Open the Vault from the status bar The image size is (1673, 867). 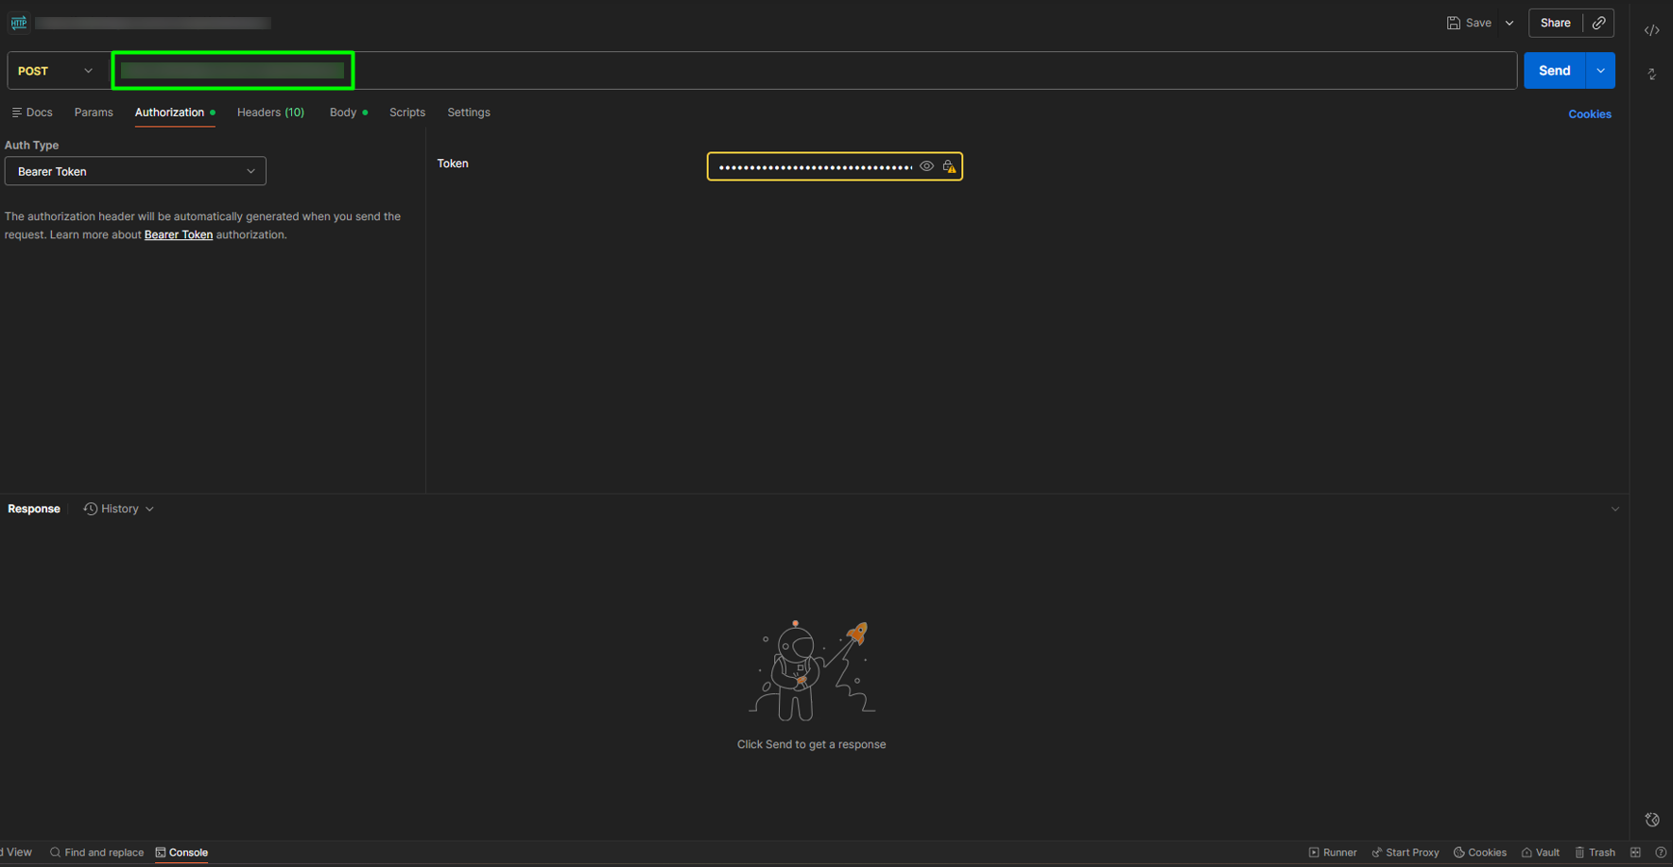[x=1540, y=852]
